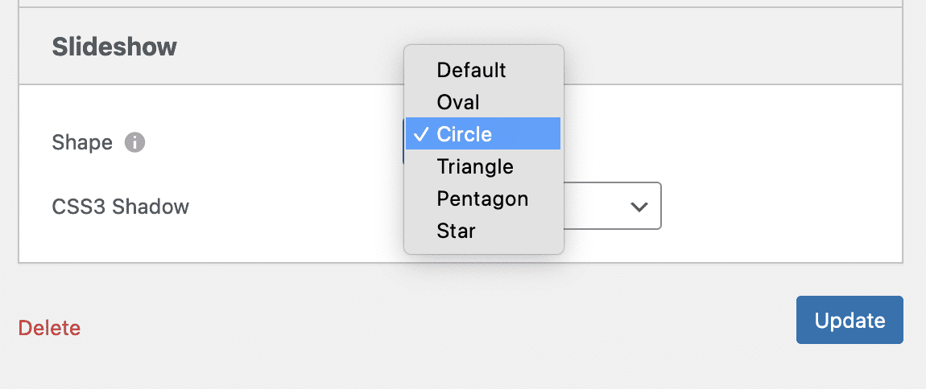Click the CSS3 Shadow dropdown chevron arrow
926x389 pixels.
pos(639,207)
